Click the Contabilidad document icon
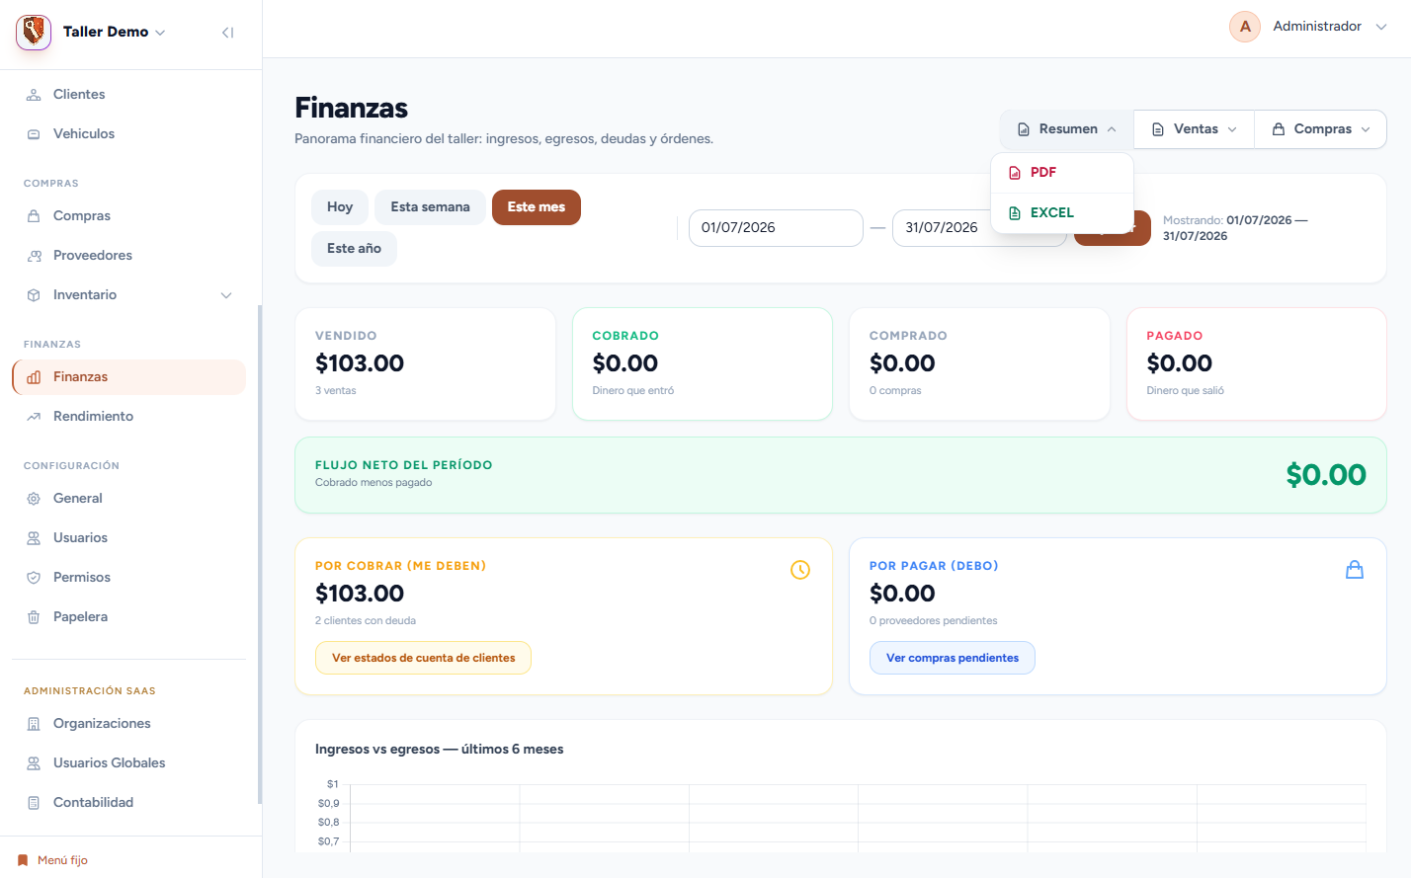1411x878 pixels. 34,803
